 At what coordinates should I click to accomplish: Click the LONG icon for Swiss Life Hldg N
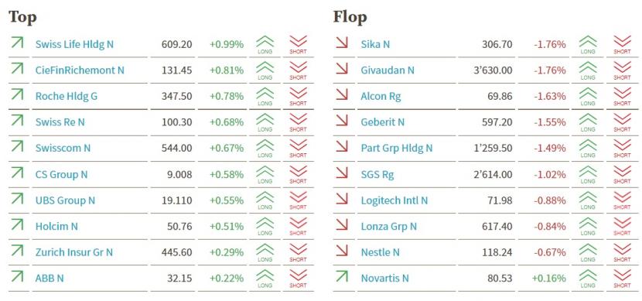[265, 45]
